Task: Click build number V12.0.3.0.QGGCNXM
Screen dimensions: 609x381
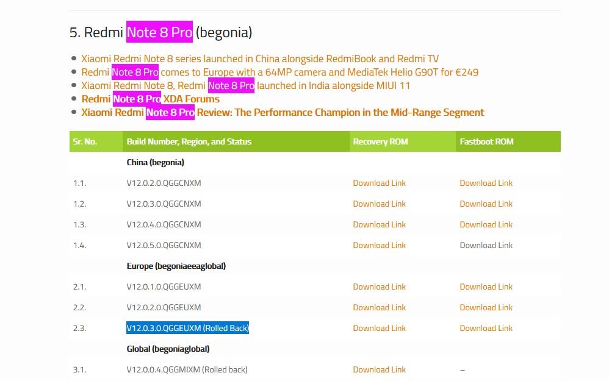Action: [164, 204]
